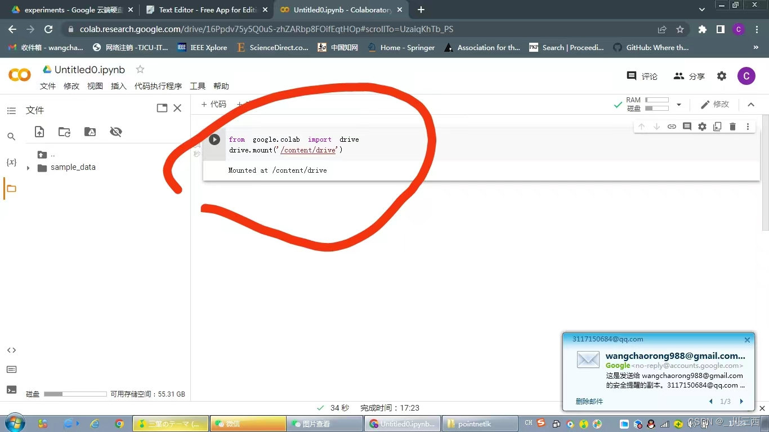This screenshot has width=769, height=432.
Task: Add a new code cell with + 代码
Action: click(214, 104)
